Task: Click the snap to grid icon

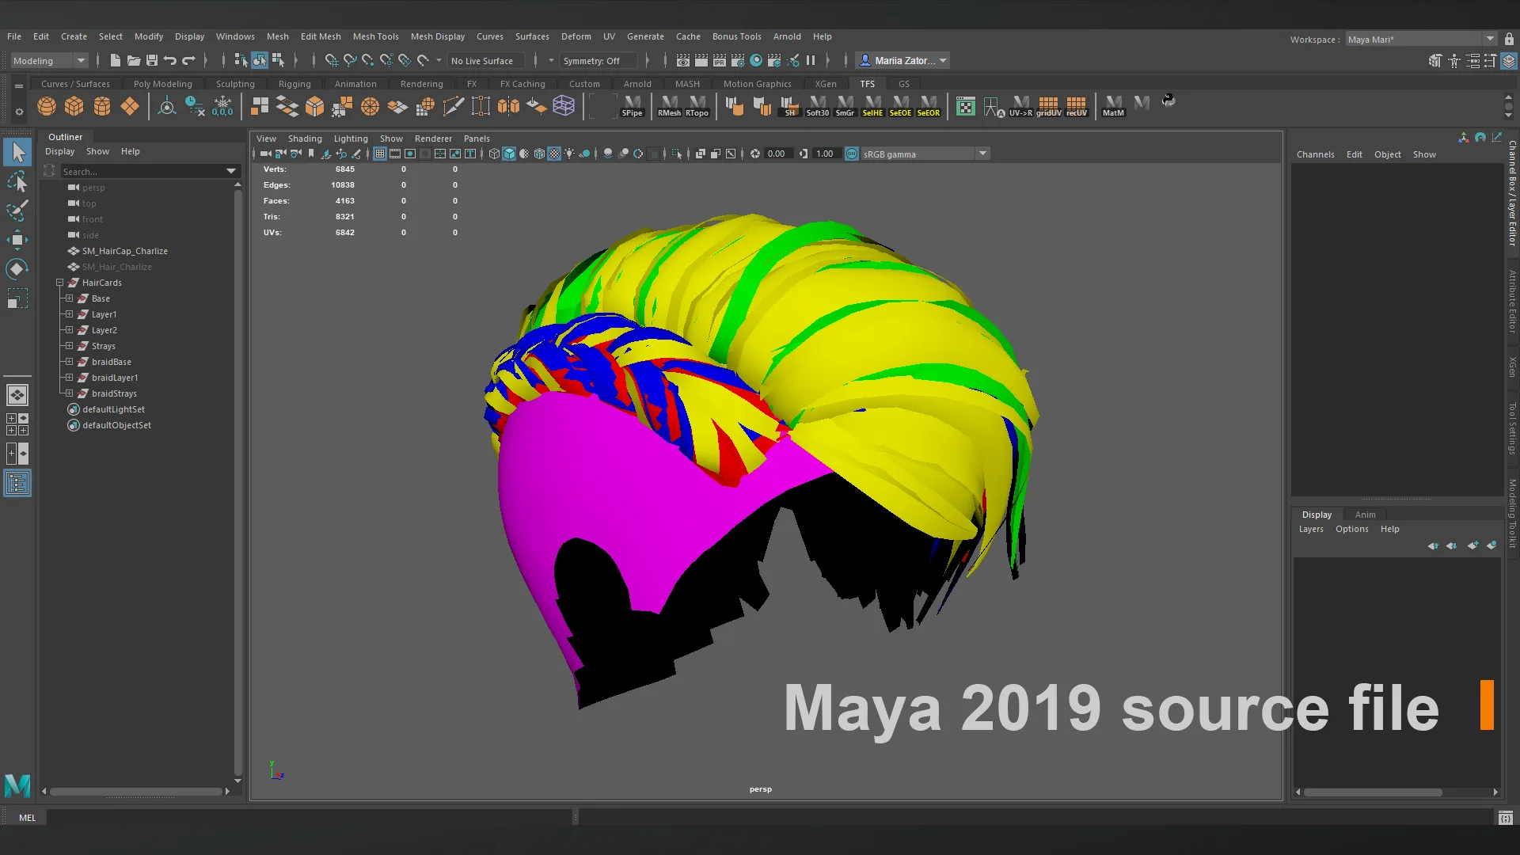Action: (x=330, y=59)
